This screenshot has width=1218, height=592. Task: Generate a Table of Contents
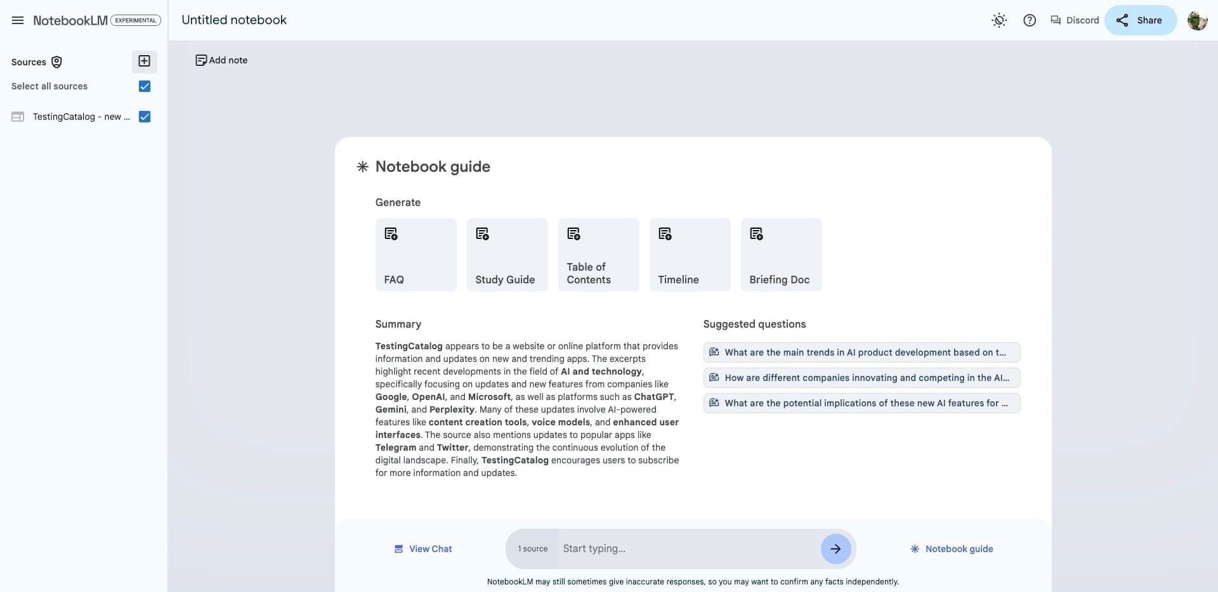599,255
